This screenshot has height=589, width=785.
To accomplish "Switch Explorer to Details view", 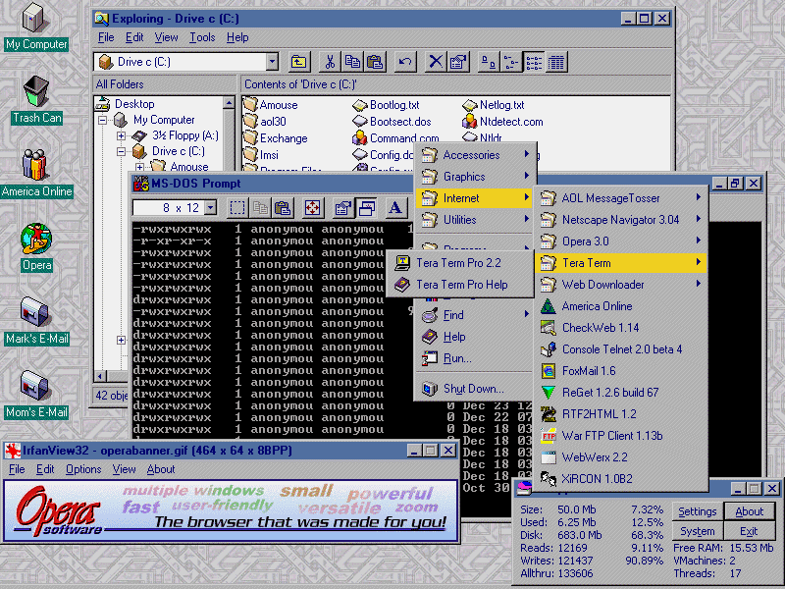I will (555, 62).
